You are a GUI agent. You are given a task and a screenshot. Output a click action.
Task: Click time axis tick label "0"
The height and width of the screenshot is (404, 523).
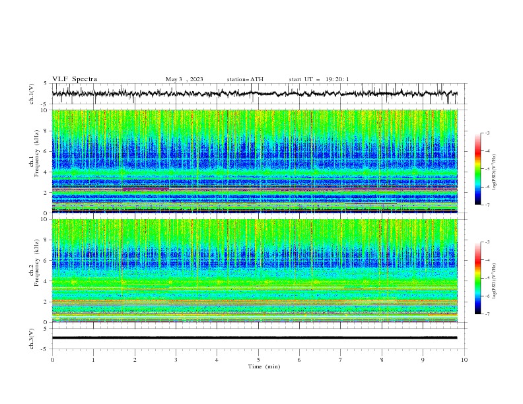(52, 360)
